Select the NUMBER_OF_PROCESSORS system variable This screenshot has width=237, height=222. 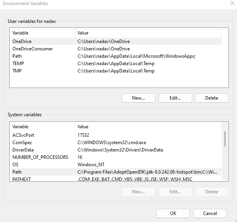(117, 157)
